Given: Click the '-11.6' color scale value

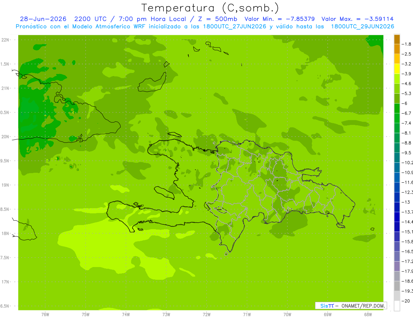Looking at the screenshot, I should click(x=407, y=182).
